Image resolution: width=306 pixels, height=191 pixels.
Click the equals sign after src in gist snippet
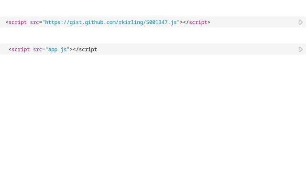click(x=41, y=22)
